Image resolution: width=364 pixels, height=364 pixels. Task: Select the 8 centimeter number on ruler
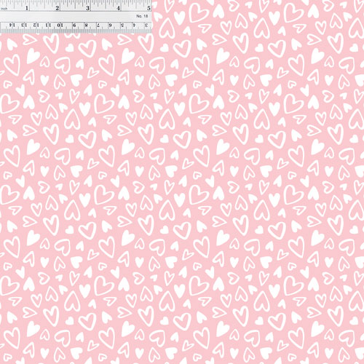coord(86,25)
